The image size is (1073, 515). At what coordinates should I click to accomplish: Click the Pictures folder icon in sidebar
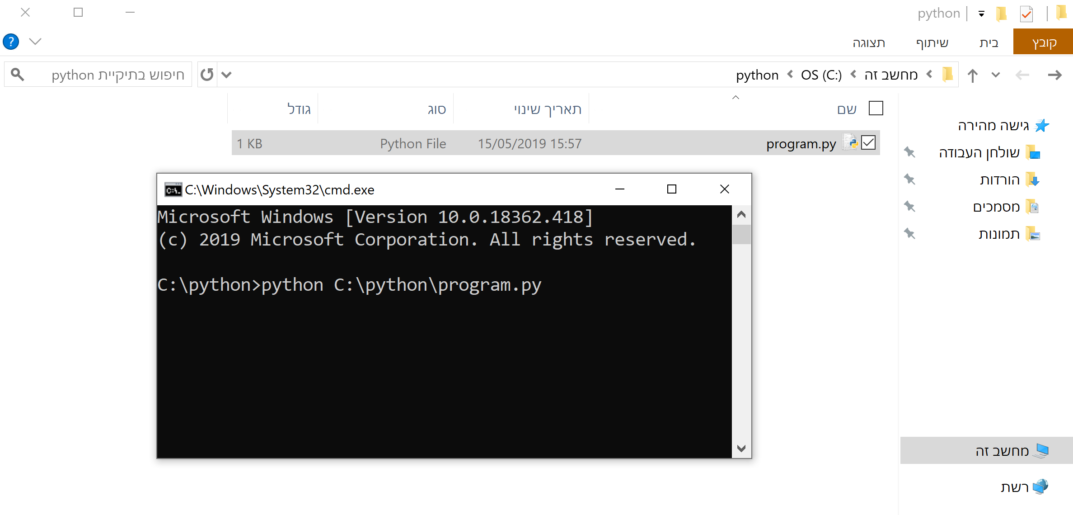(1033, 234)
